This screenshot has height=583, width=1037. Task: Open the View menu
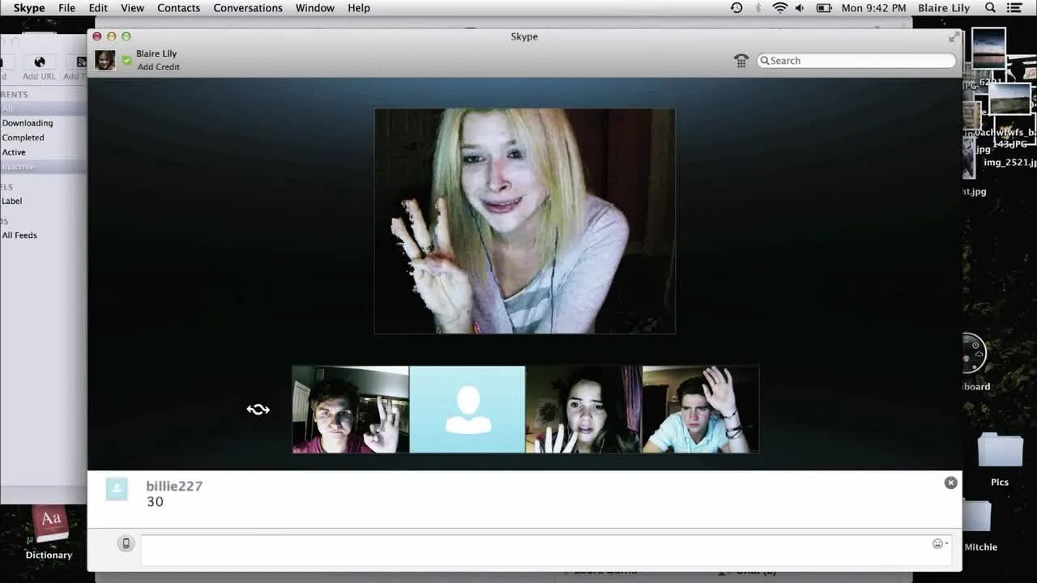(x=132, y=8)
